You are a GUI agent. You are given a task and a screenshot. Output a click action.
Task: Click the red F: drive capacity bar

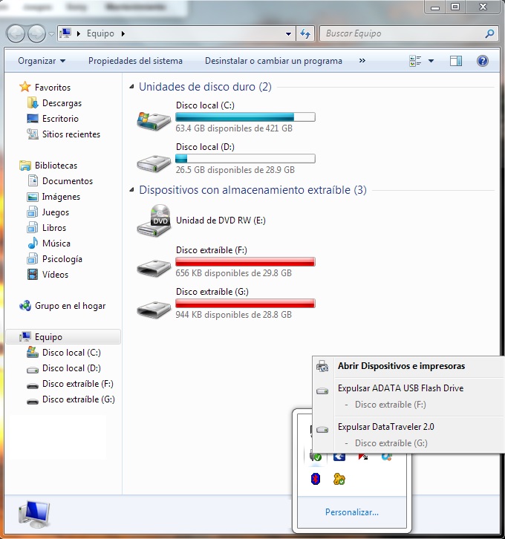pyautogui.click(x=245, y=261)
